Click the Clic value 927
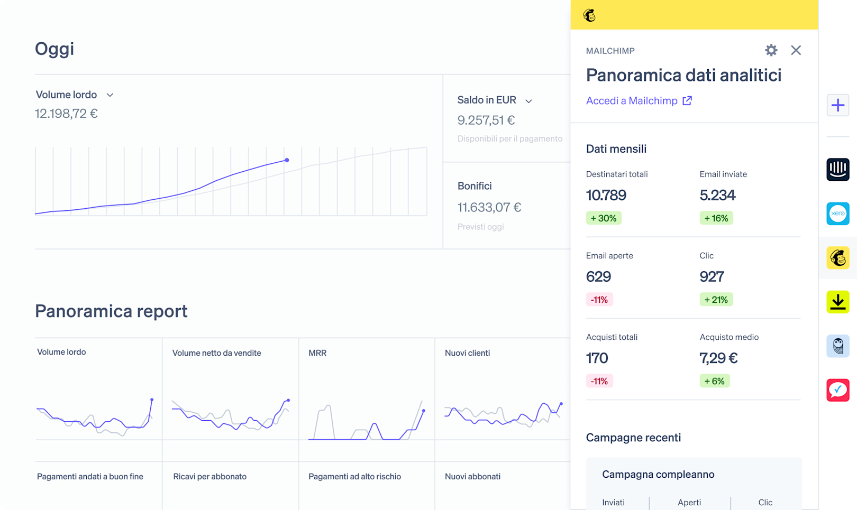857x510 pixels. [712, 277]
